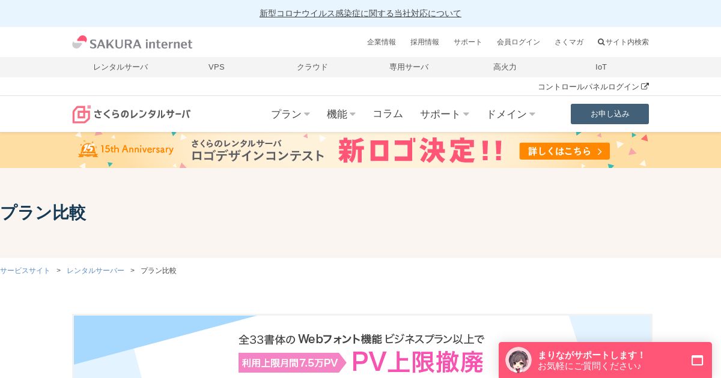Viewport: 721px width, 378px height.
Task: Open 企業情報 in the top menu
Action: tap(382, 42)
